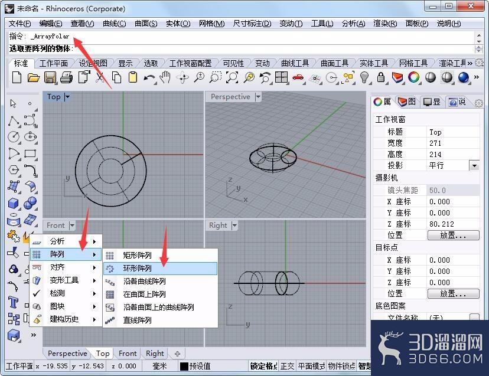Switch to the 实体工具 toolbar tab

374,63
